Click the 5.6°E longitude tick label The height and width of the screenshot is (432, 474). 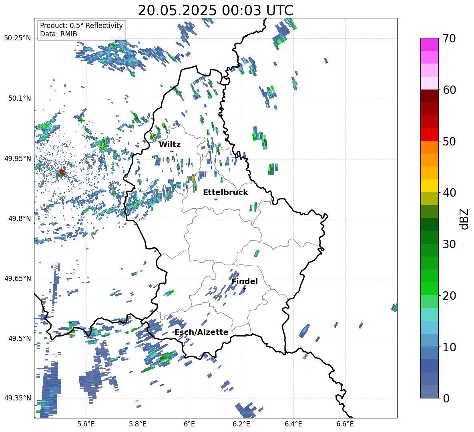(86, 424)
